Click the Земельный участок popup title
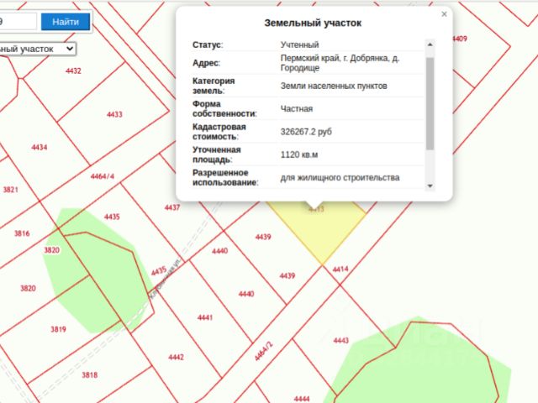Image resolution: width=538 pixels, height=403 pixels. pyautogui.click(x=313, y=23)
